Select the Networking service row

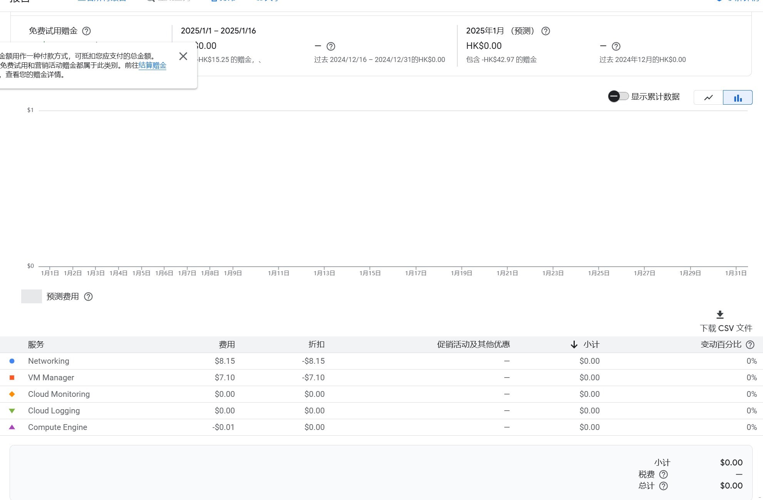coord(49,361)
